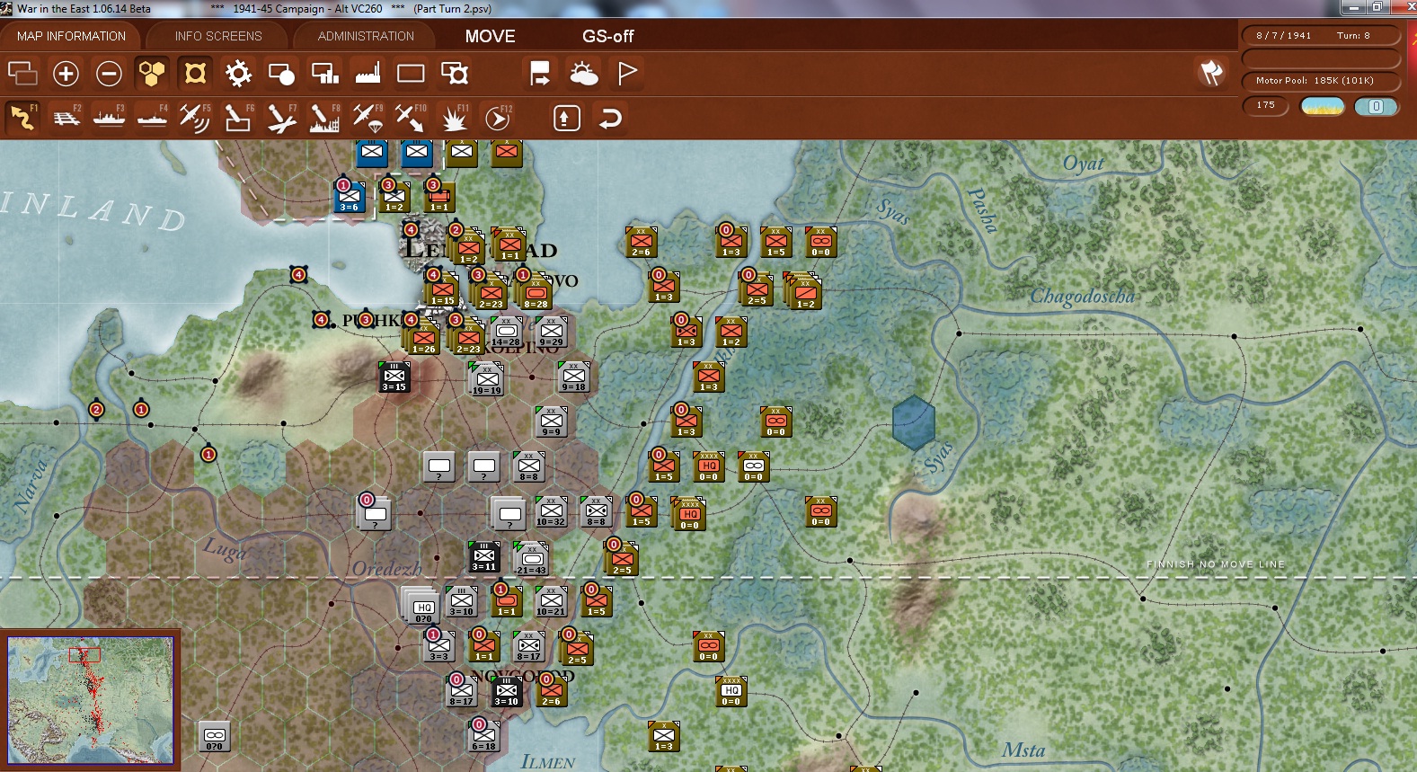Click the overlapping windows icon in top toolbar
The image size is (1417, 772).
click(x=22, y=73)
